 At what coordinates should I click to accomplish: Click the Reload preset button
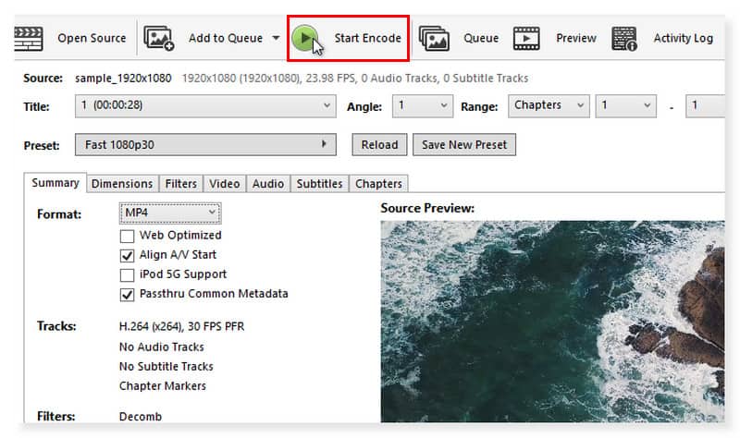point(379,145)
